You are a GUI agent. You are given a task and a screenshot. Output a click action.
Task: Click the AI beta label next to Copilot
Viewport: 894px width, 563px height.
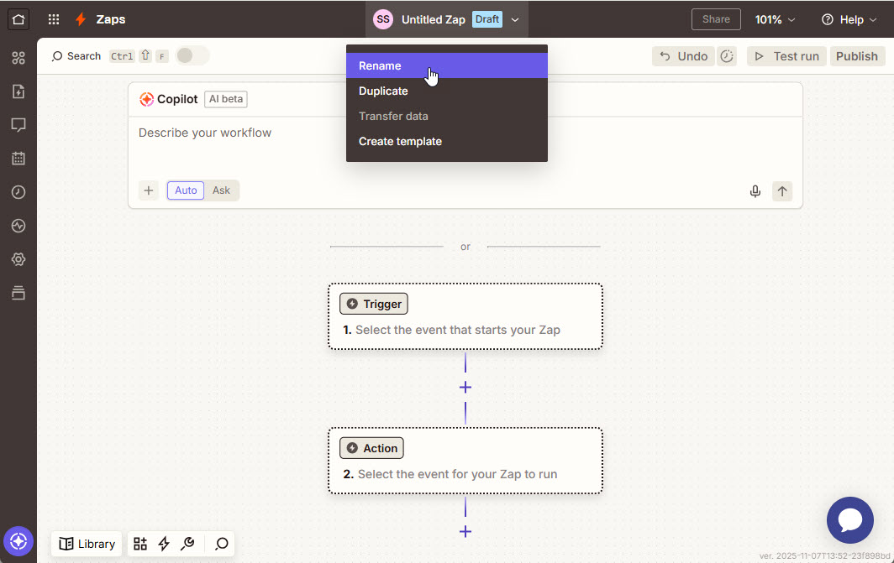point(226,99)
